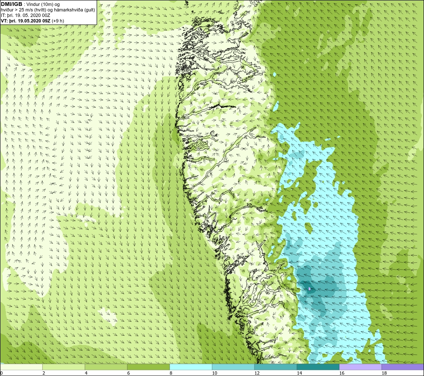Click the 6–8 m/s dark green swatch

point(148,367)
